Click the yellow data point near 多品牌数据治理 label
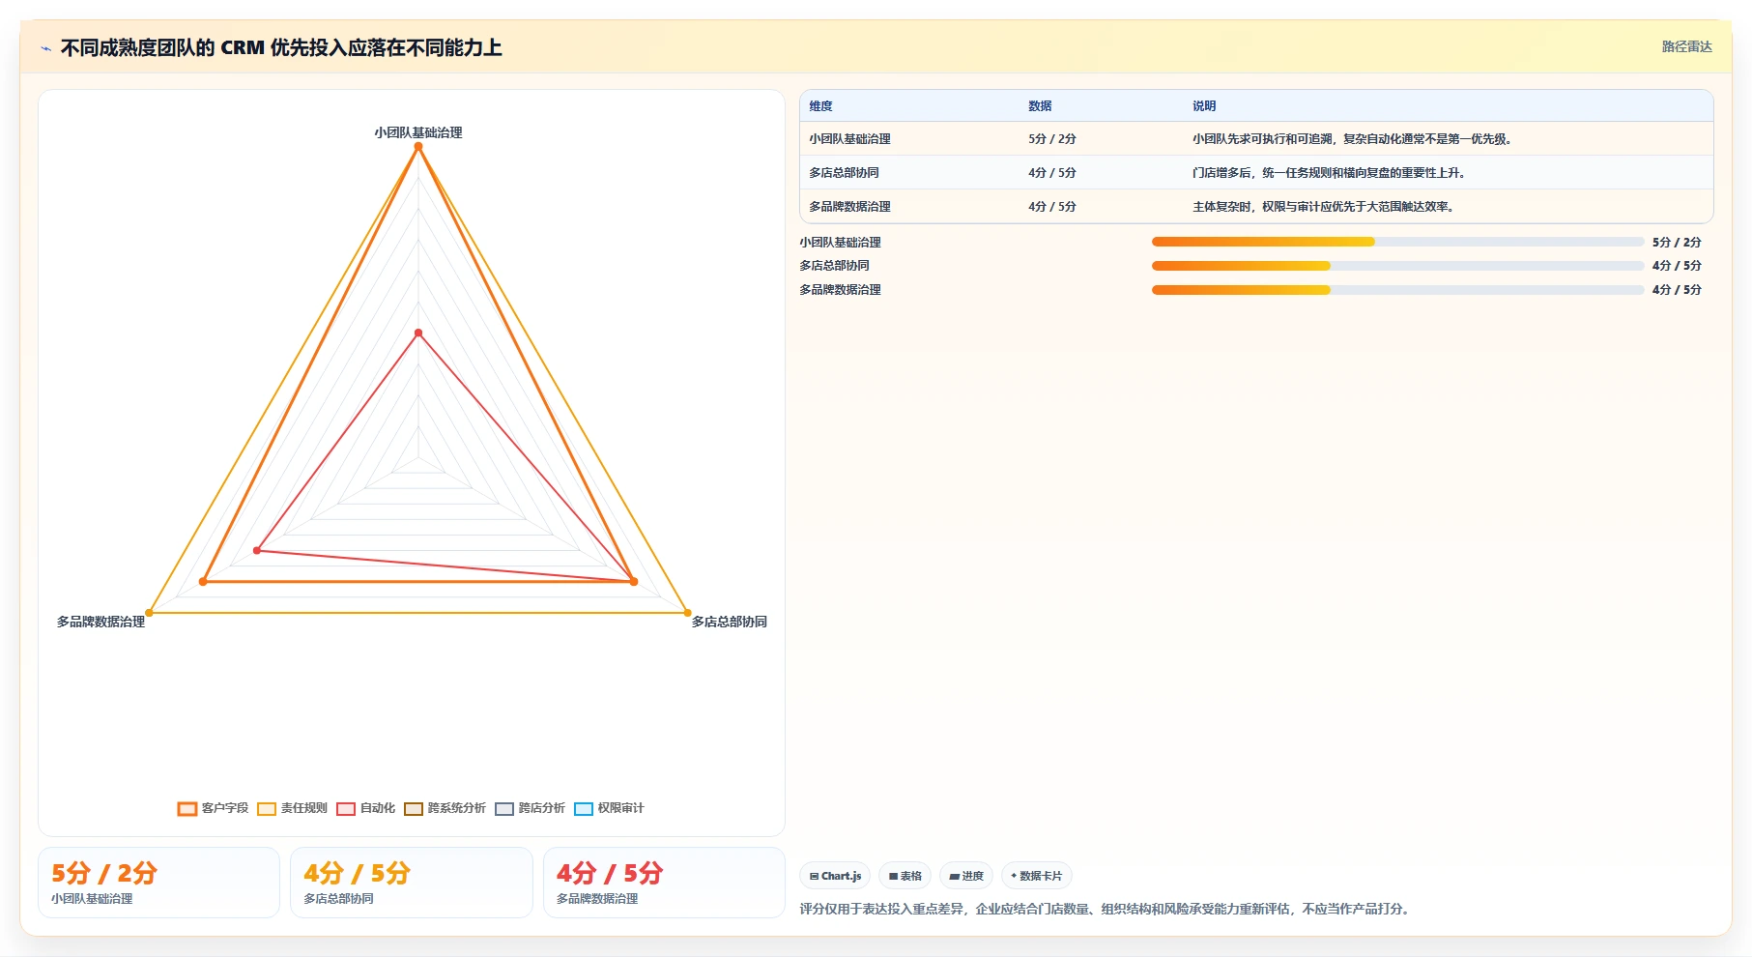 pyautogui.click(x=149, y=613)
